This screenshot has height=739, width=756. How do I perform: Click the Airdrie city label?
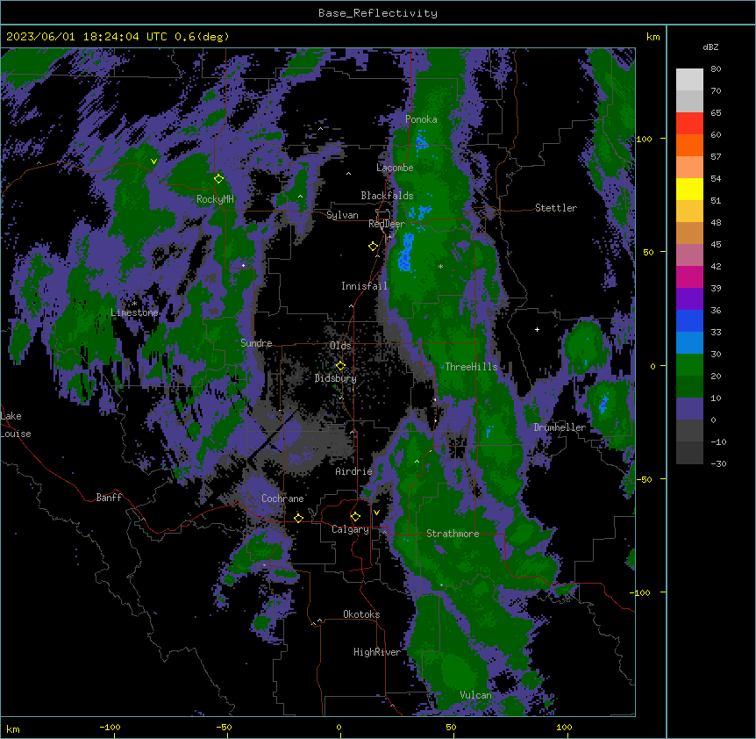354,471
